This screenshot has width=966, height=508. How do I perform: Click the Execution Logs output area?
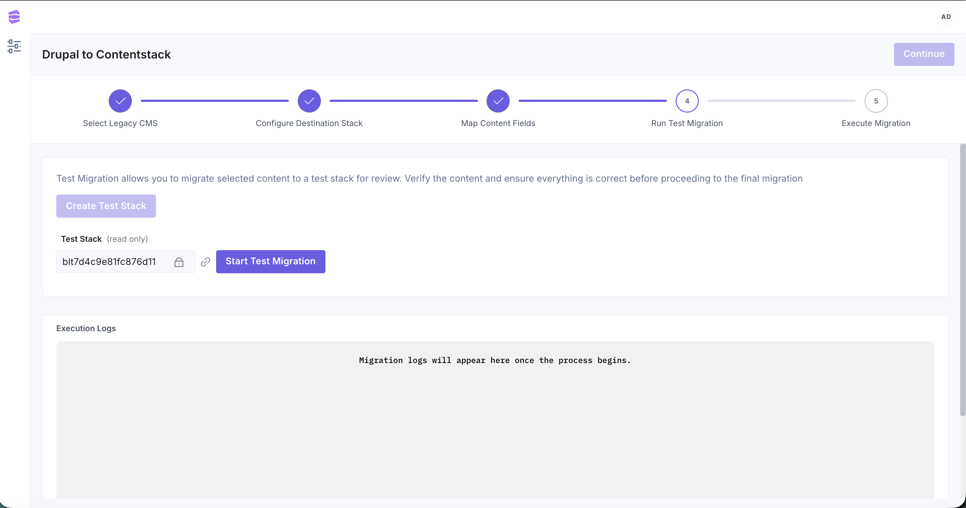click(x=495, y=420)
